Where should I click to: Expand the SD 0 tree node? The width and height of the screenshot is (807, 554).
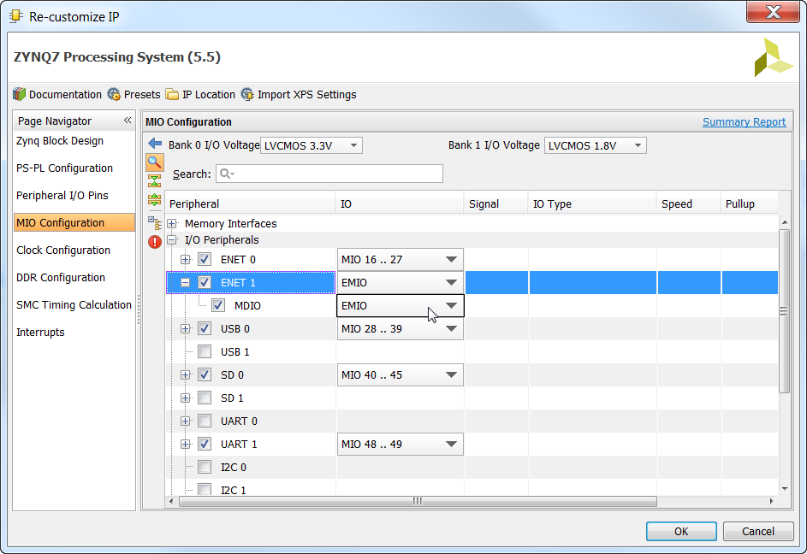186,375
